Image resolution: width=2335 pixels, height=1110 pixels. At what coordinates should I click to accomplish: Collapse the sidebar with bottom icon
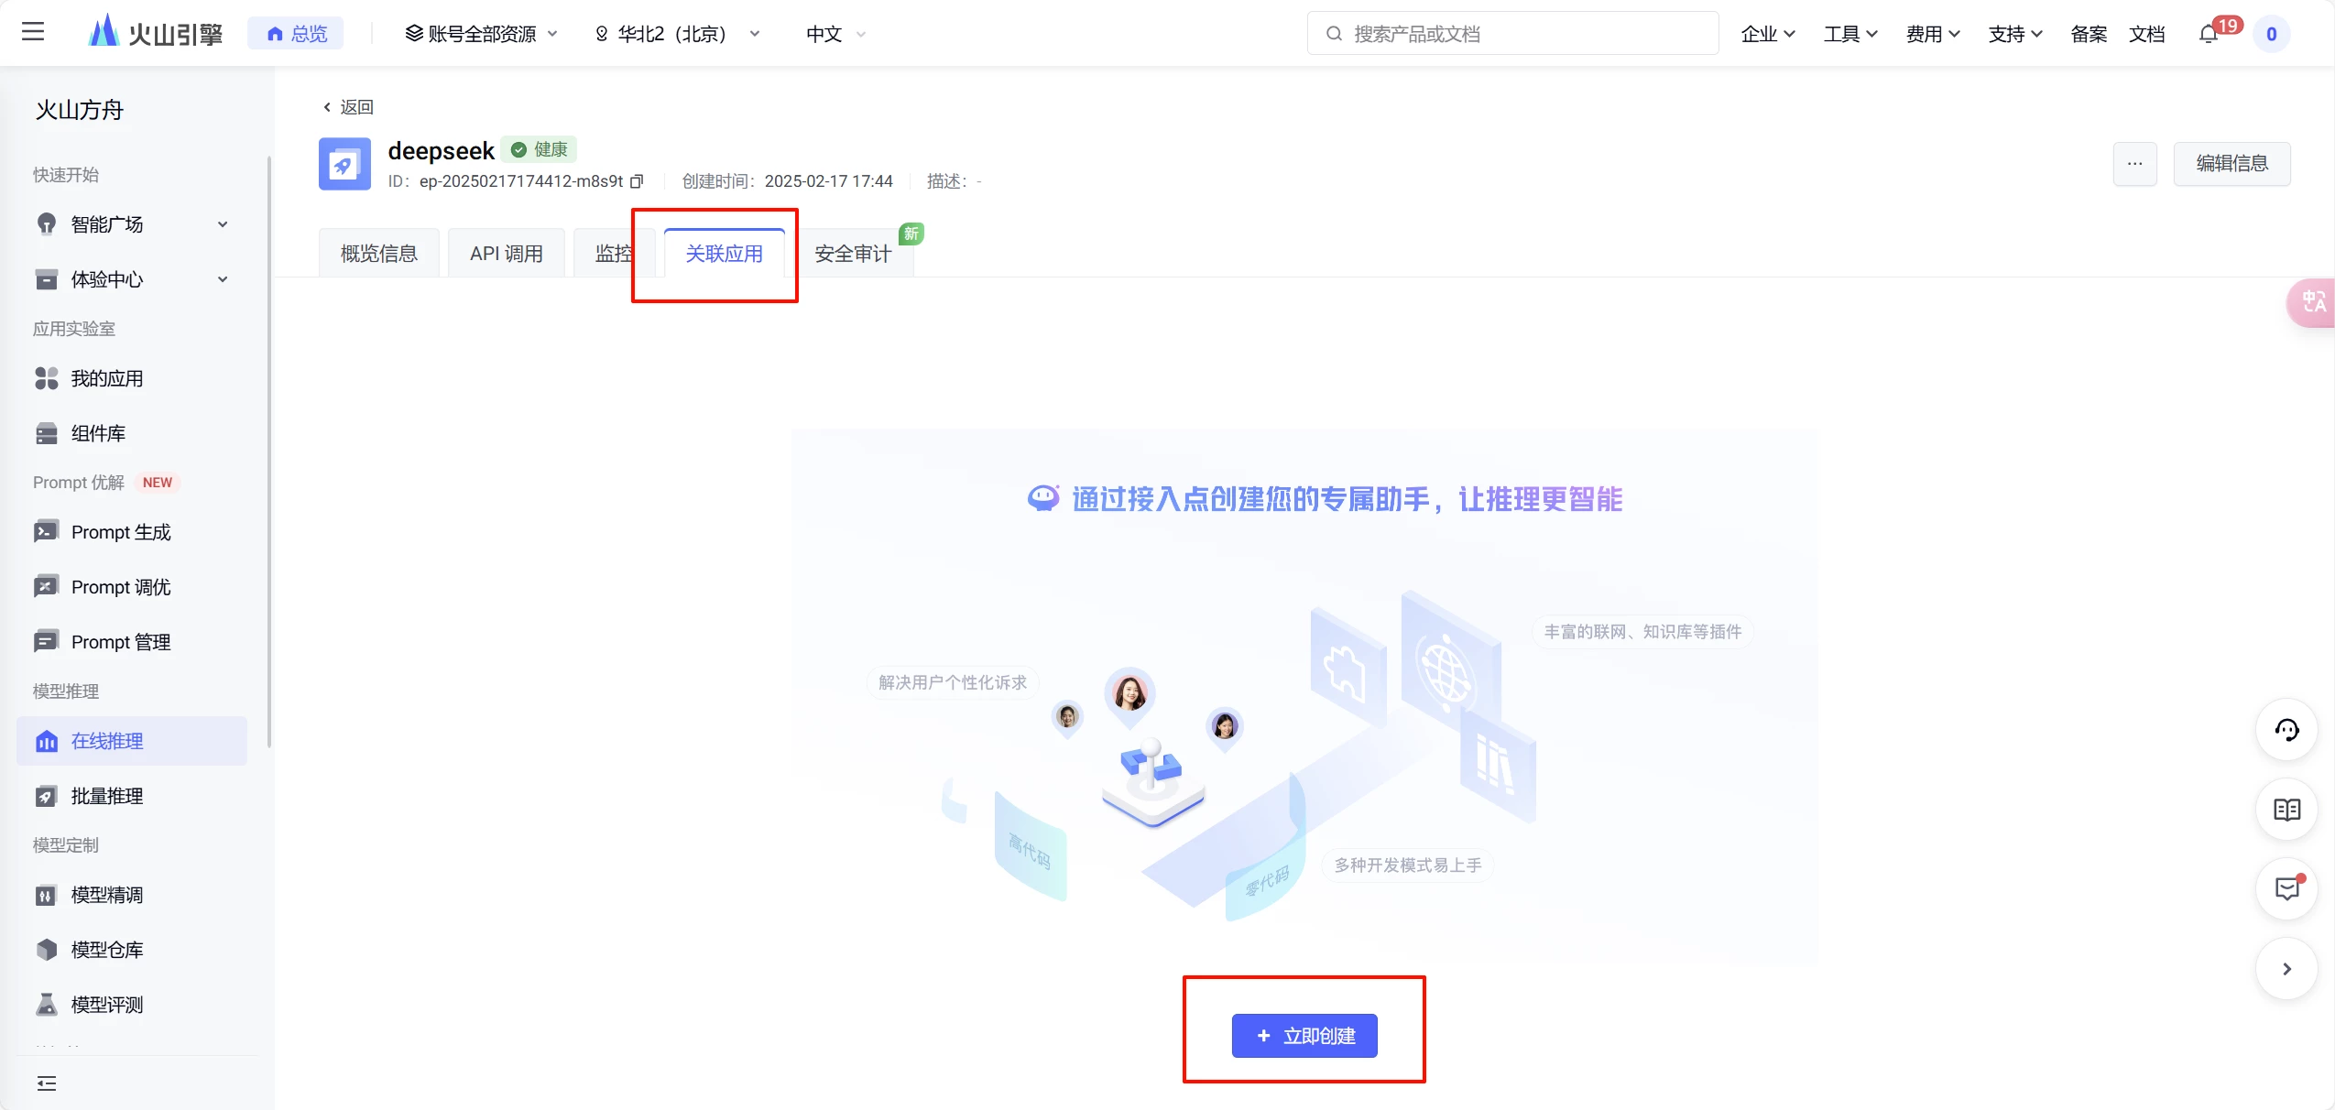[x=47, y=1083]
